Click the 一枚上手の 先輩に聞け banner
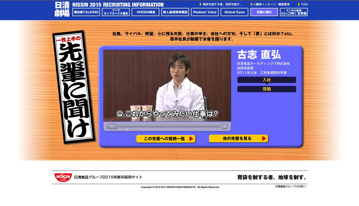The width and height of the screenshot is (359, 206). (x=73, y=87)
